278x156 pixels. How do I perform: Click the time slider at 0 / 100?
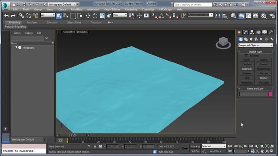point(73,136)
